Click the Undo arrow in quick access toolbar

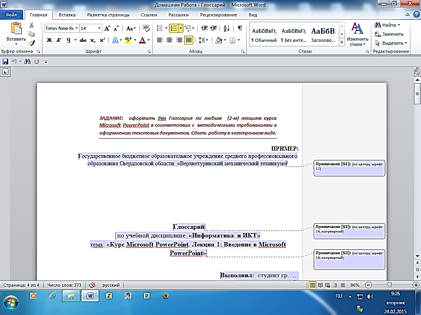[14, 62]
